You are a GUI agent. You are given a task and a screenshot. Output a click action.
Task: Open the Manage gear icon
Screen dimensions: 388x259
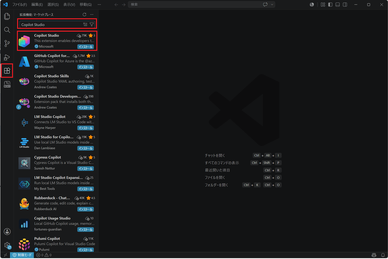7,245
